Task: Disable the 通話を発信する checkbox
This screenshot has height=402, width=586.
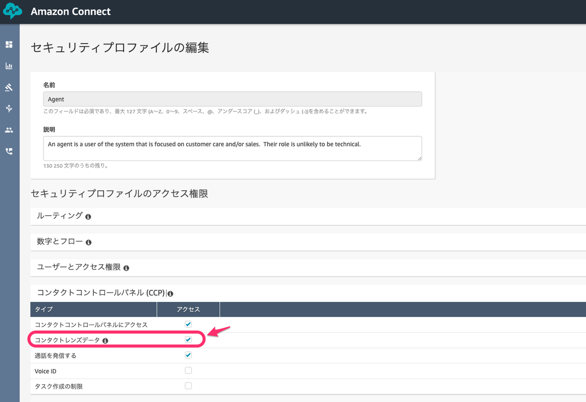Action: pyautogui.click(x=188, y=355)
